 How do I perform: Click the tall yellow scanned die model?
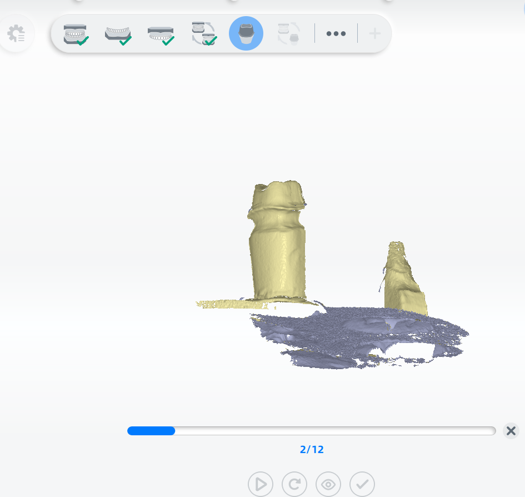pyautogui.click(x=278, y=241)
